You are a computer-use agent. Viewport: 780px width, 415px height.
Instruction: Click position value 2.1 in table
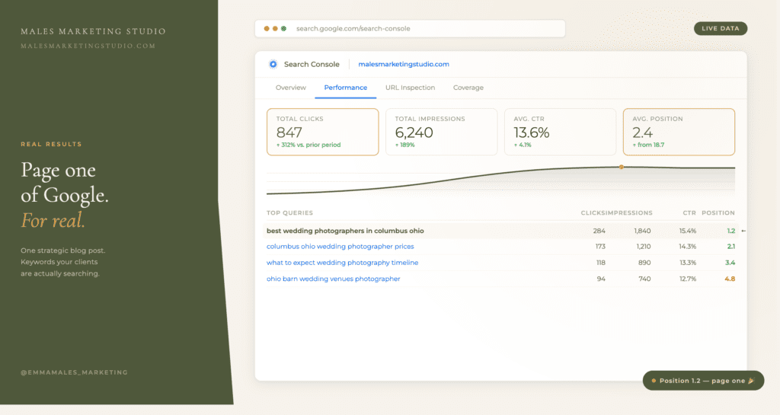(730, 247)
